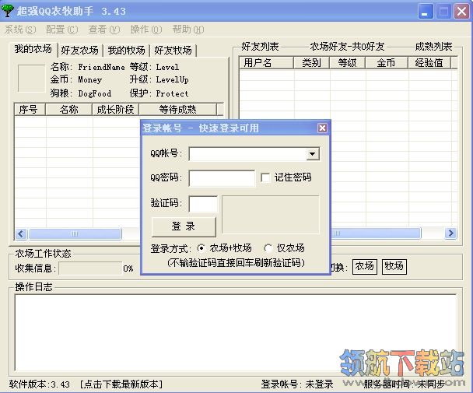
Task: Select the 农场+牧场 login mode radio
Action: (x=201, y=248)
